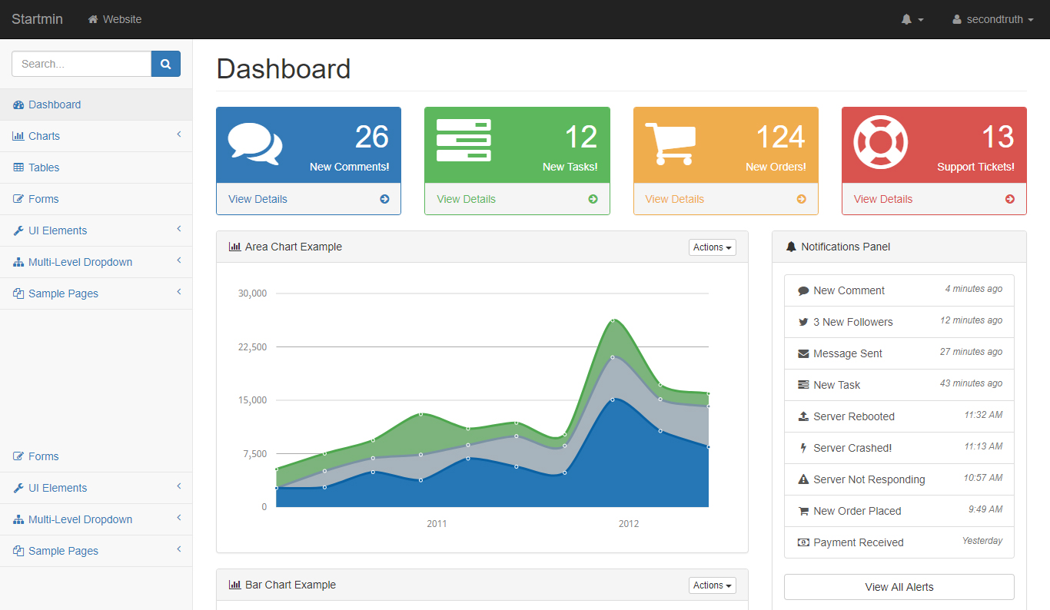This screenshot has width=1050, height=610.
Task: Open View Details under Support Tickets
Action: pyautogui.click(x=882, y=199)
